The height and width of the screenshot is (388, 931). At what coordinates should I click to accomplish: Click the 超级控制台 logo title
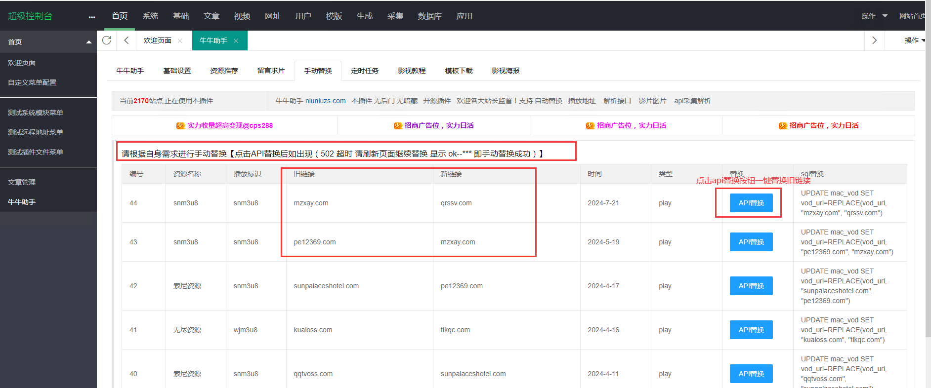coord(30,16)
